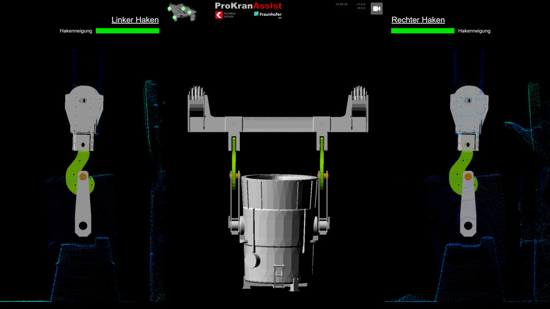Screen dimensions: 550x309
Task: Click the Kranbau Köthen logo
Action: pyautogui.click(x=225, y=15)
